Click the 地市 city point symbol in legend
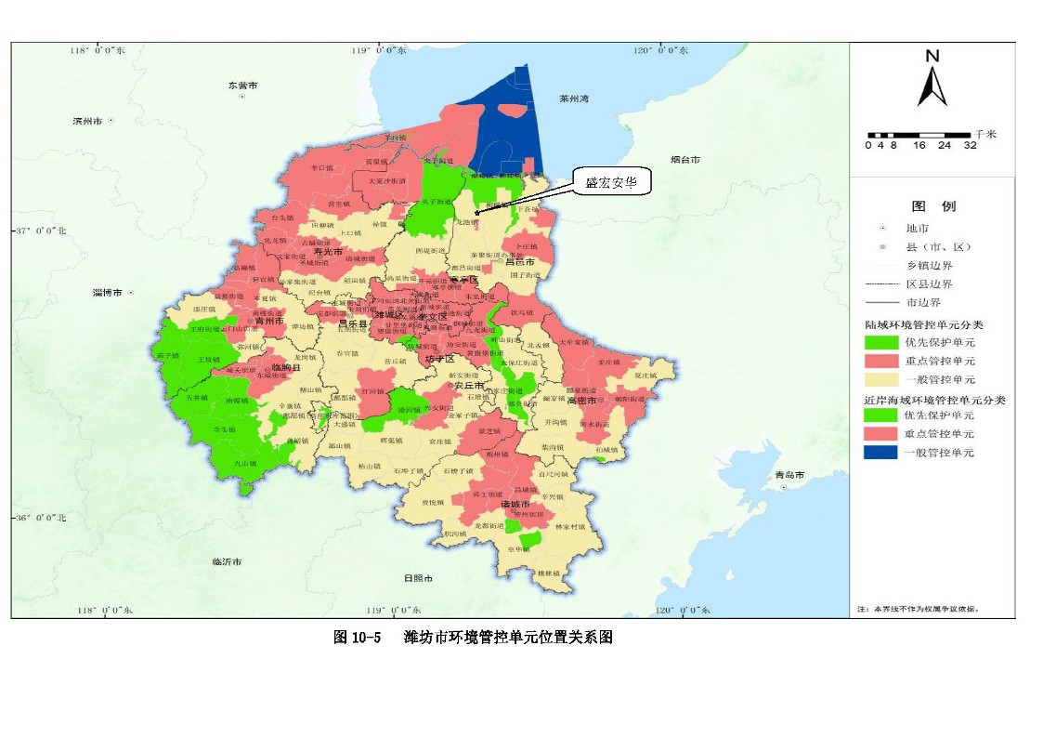 [x=882, y=228]
